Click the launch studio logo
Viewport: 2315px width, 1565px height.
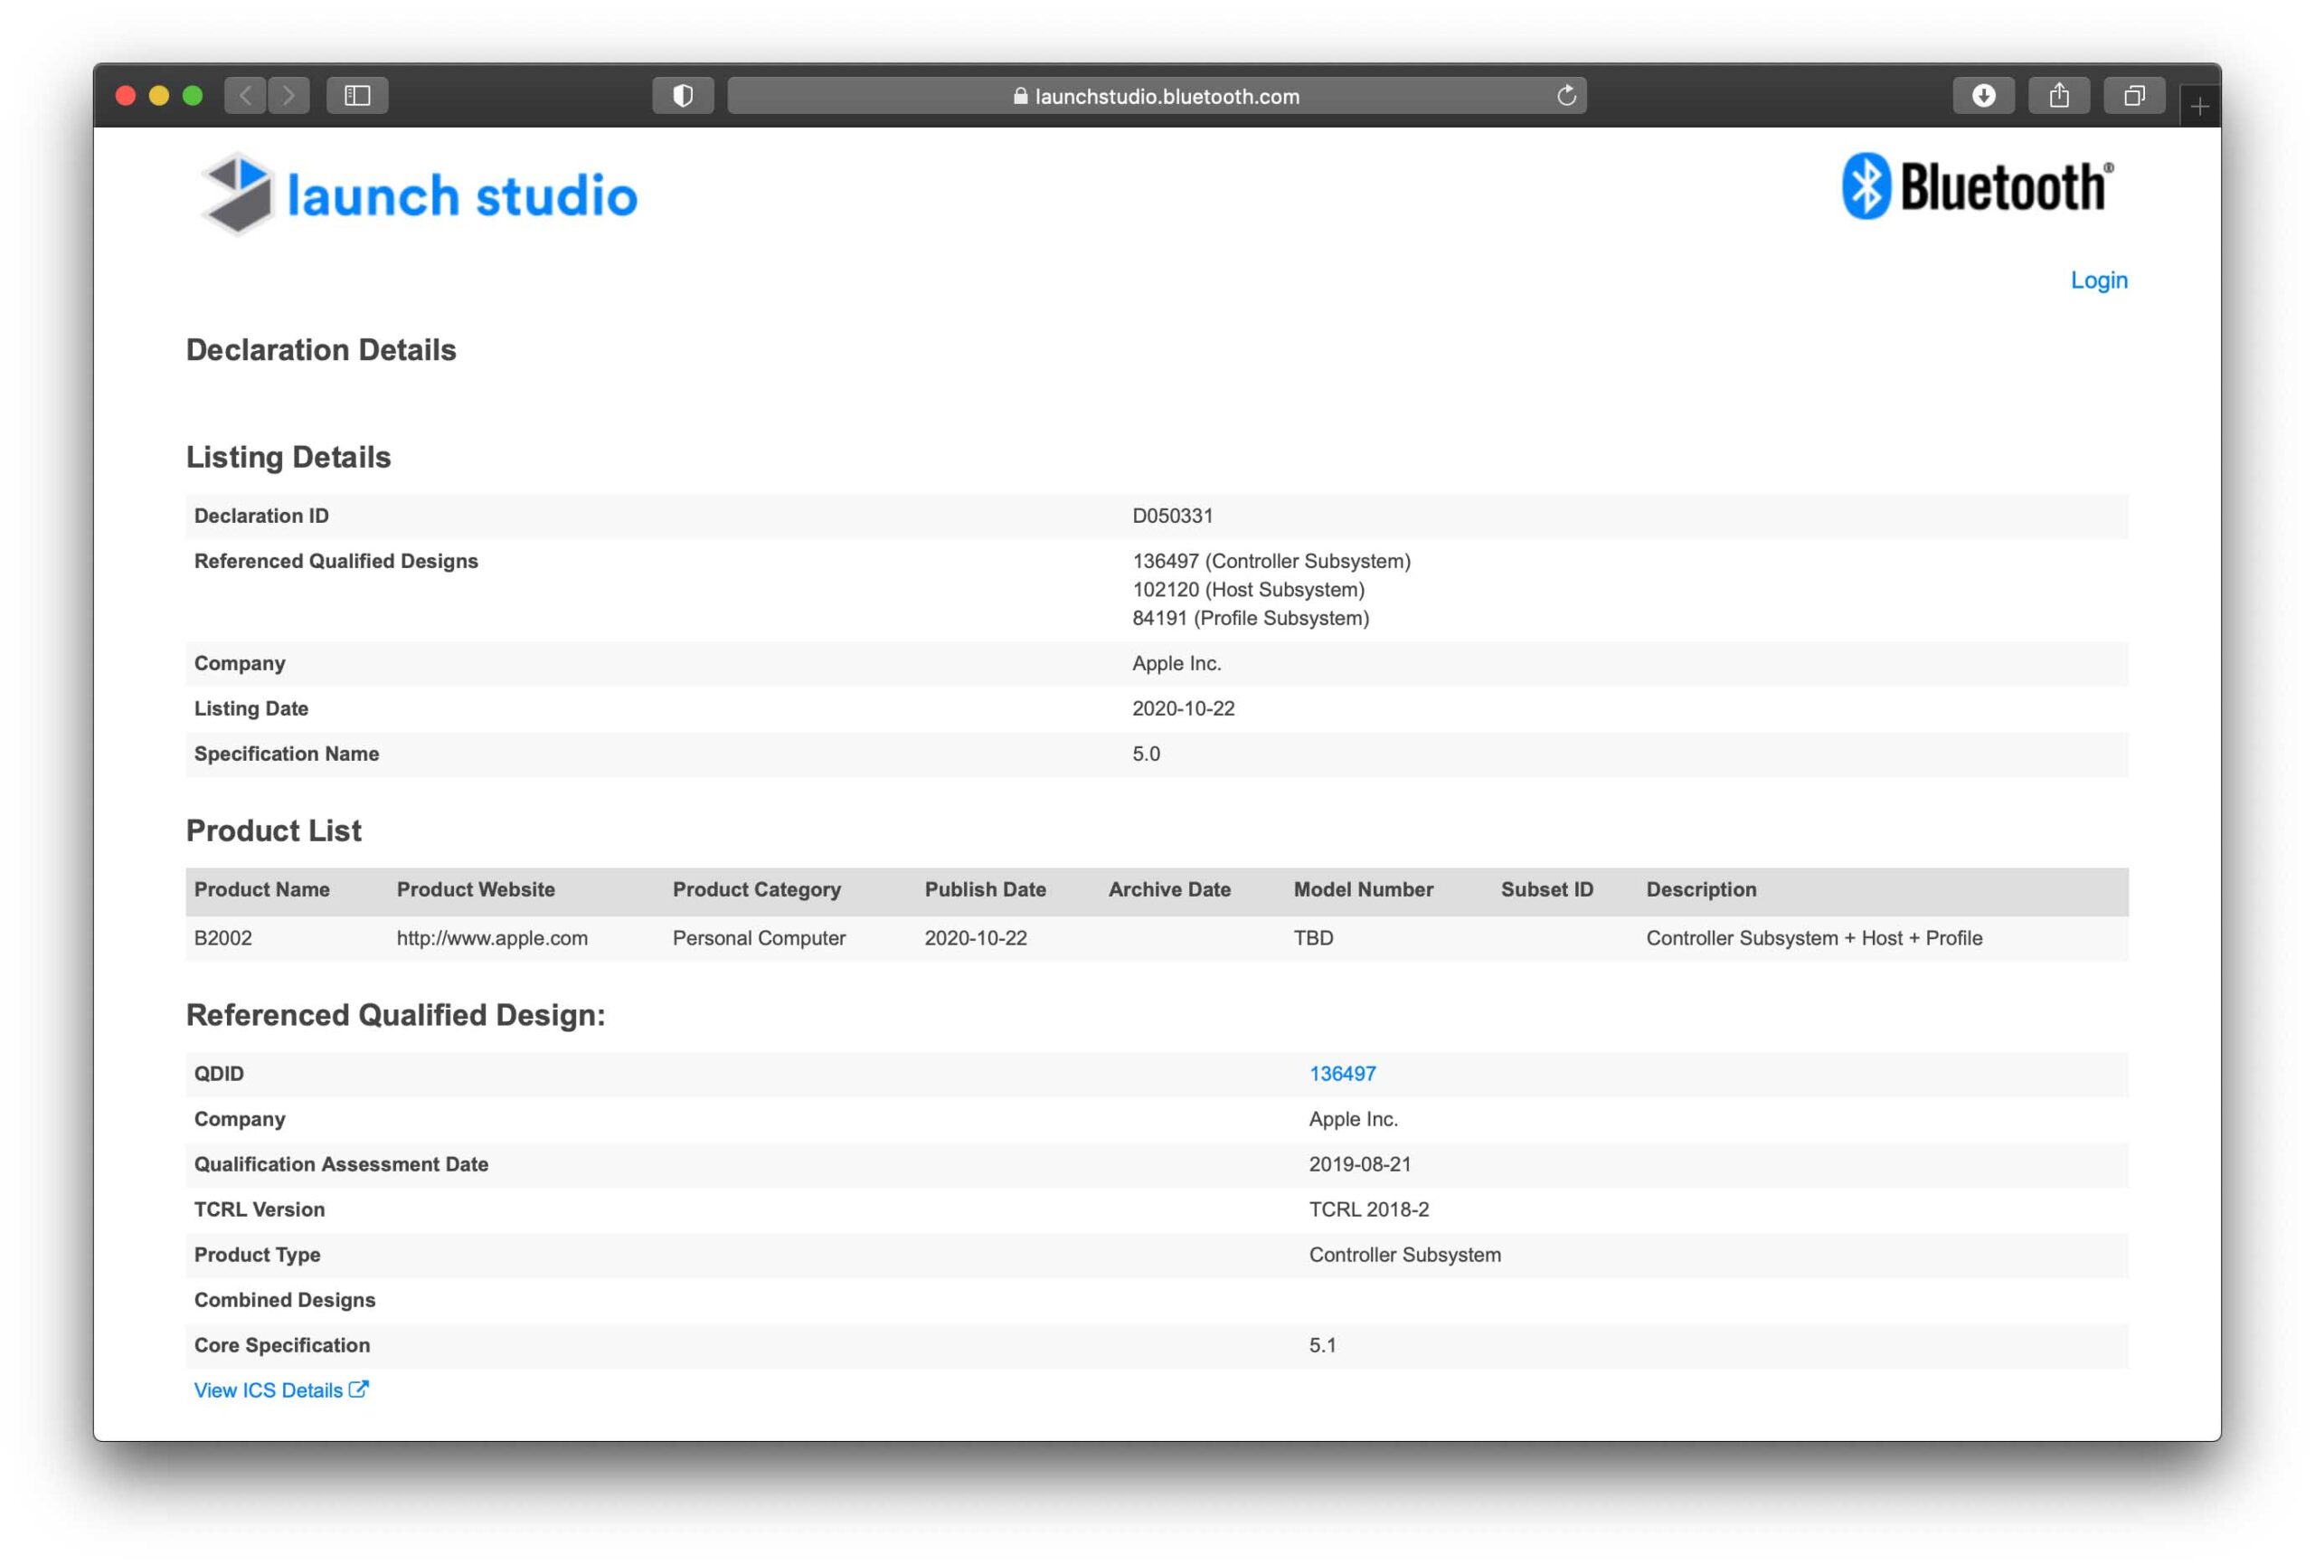click(419, 194)
